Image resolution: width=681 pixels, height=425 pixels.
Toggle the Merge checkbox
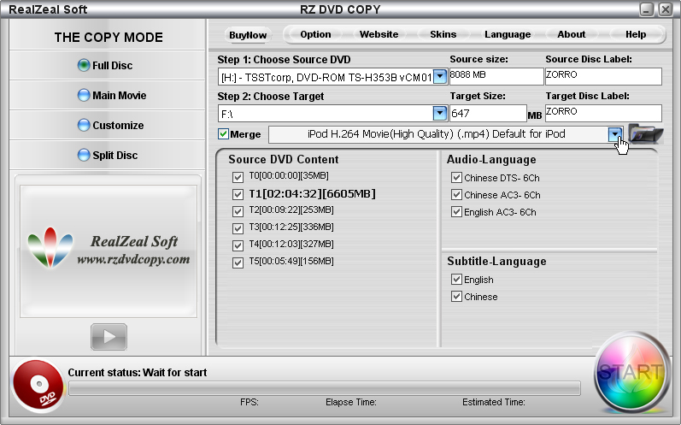(x=223, y=134)
